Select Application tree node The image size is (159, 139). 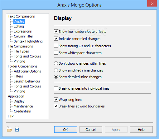16,96
